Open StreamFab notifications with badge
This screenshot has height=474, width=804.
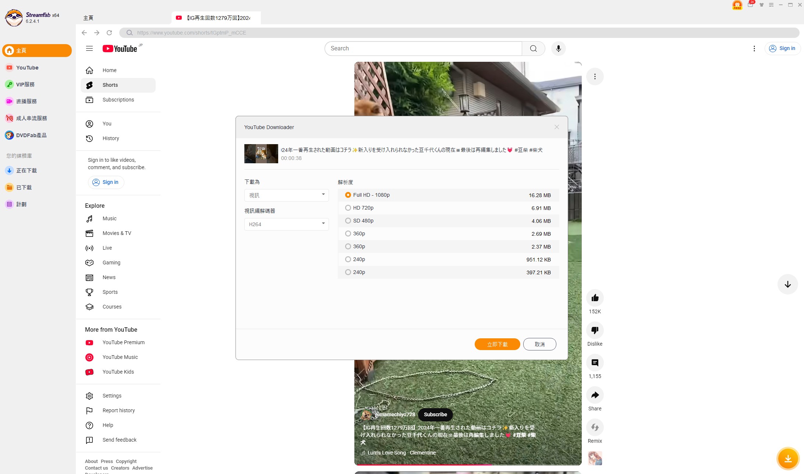[x=751, y=4]
